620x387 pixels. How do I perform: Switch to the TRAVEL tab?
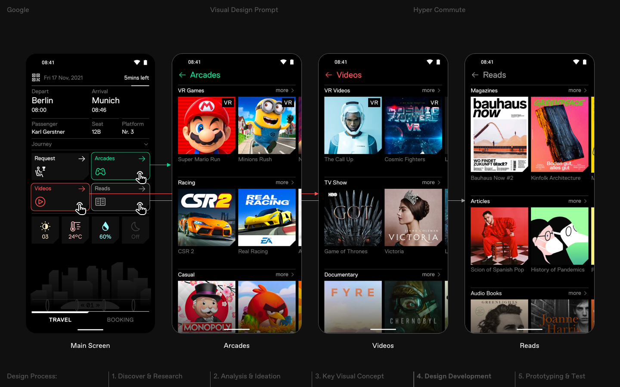(x=60, y=319)
